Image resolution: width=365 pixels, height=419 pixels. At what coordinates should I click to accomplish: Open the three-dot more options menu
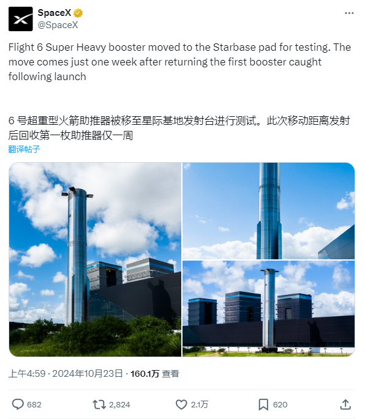coord(349,13)
